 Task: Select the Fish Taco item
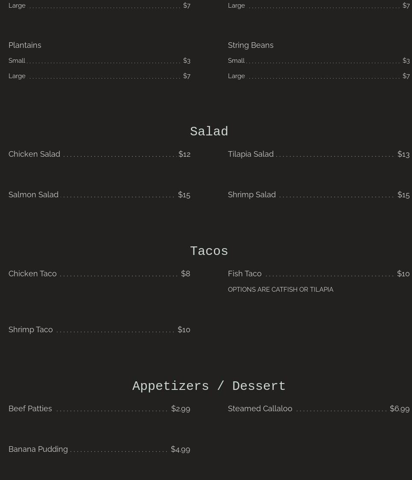pos(245,274)
